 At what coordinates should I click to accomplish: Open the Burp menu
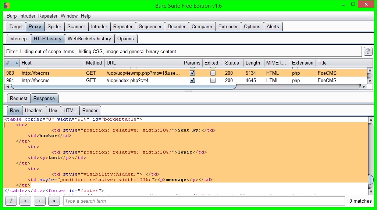[11, 16]
